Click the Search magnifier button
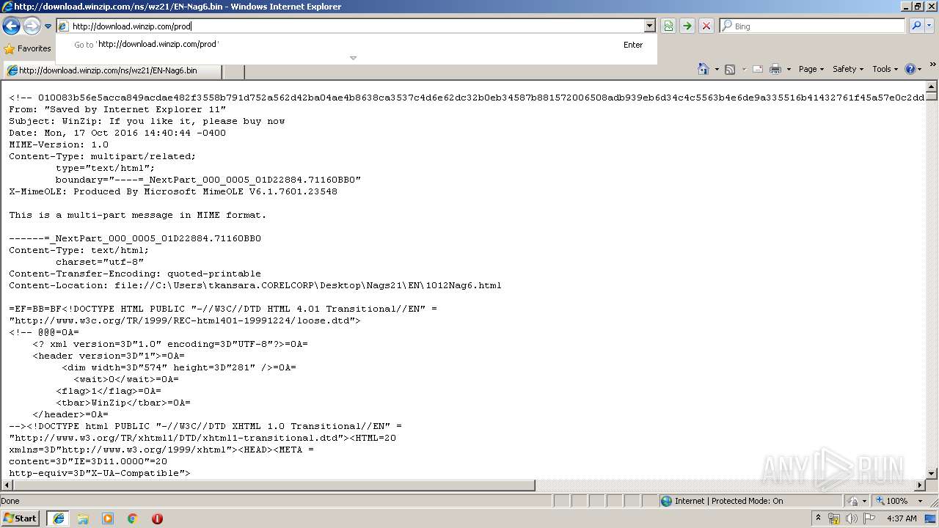This screenshot has width=939, height=528. point(916,26)
